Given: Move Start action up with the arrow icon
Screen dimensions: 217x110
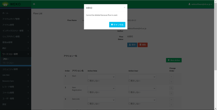Looking at the screenshot, I should [x=171, y=77].
